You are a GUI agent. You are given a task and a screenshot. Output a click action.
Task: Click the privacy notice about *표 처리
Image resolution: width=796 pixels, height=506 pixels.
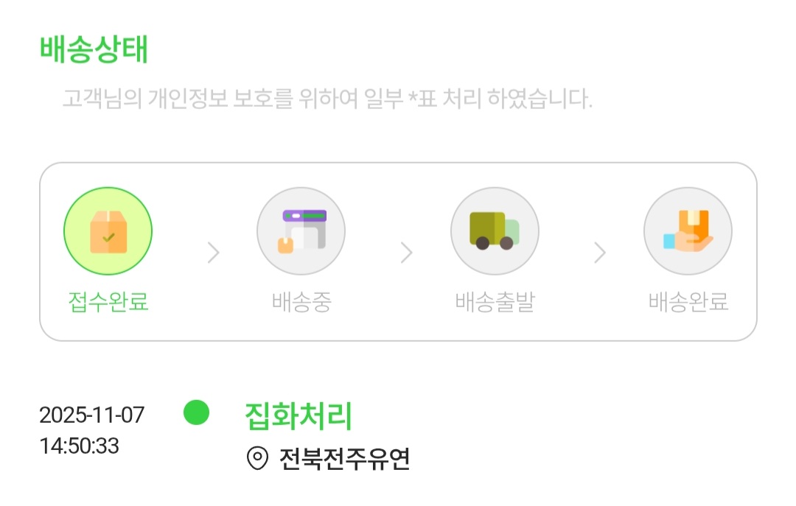pos(327,99)
